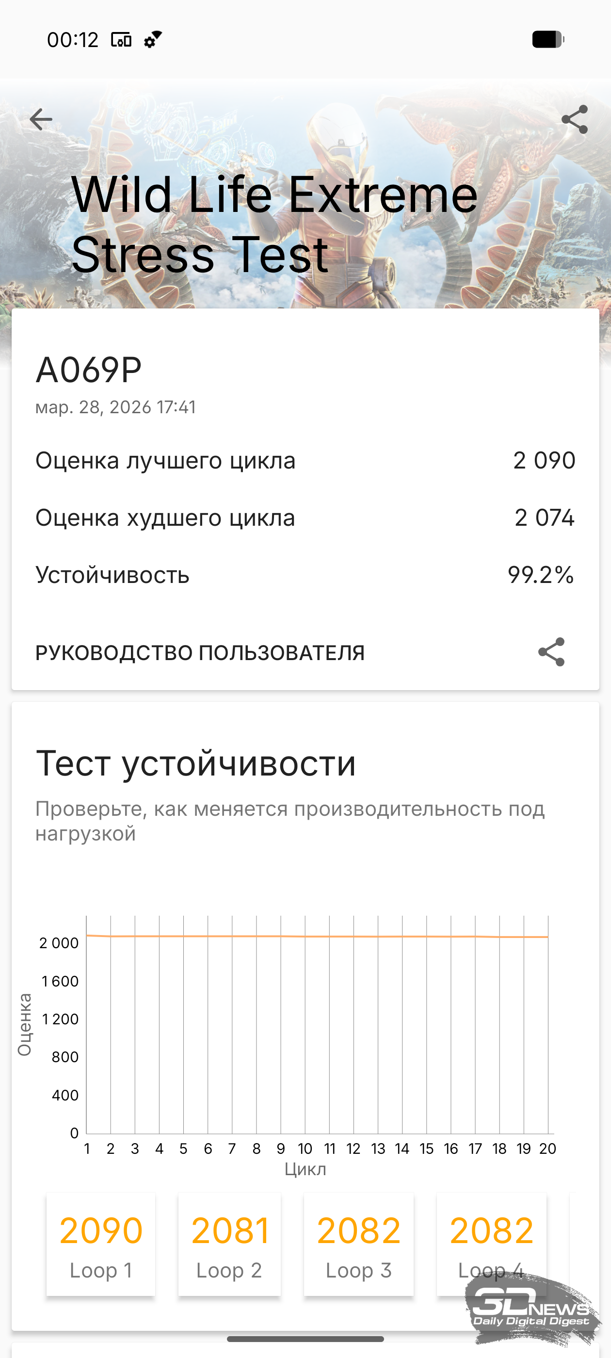Open РУКОВОДСТВО ПОЛЬЗОВАТЕЛЯ link
This screenshot has height=1358, width=611.
(200, 653)
